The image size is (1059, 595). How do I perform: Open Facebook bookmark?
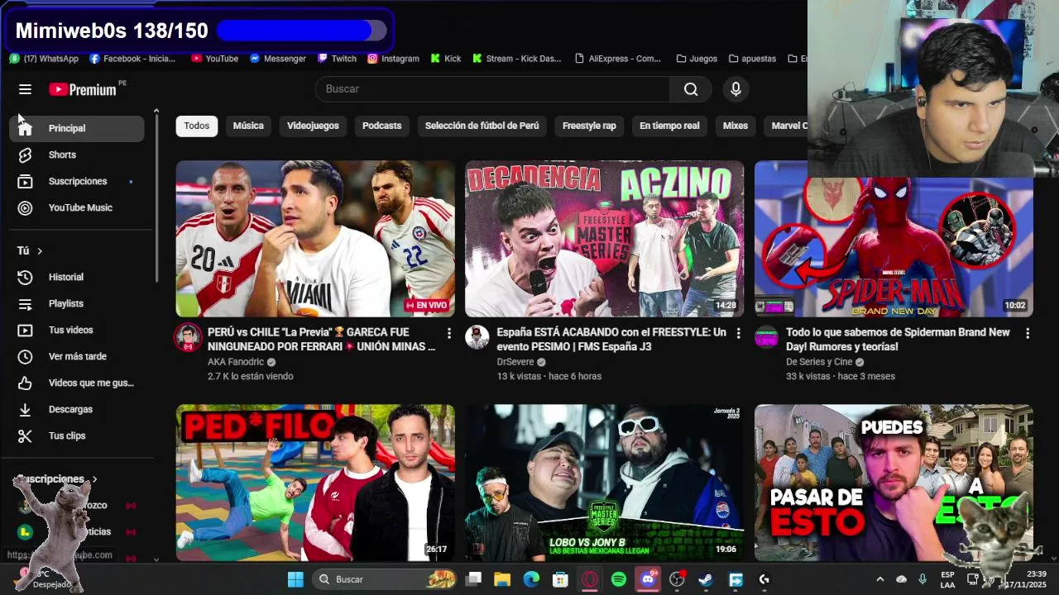(132, 59)
